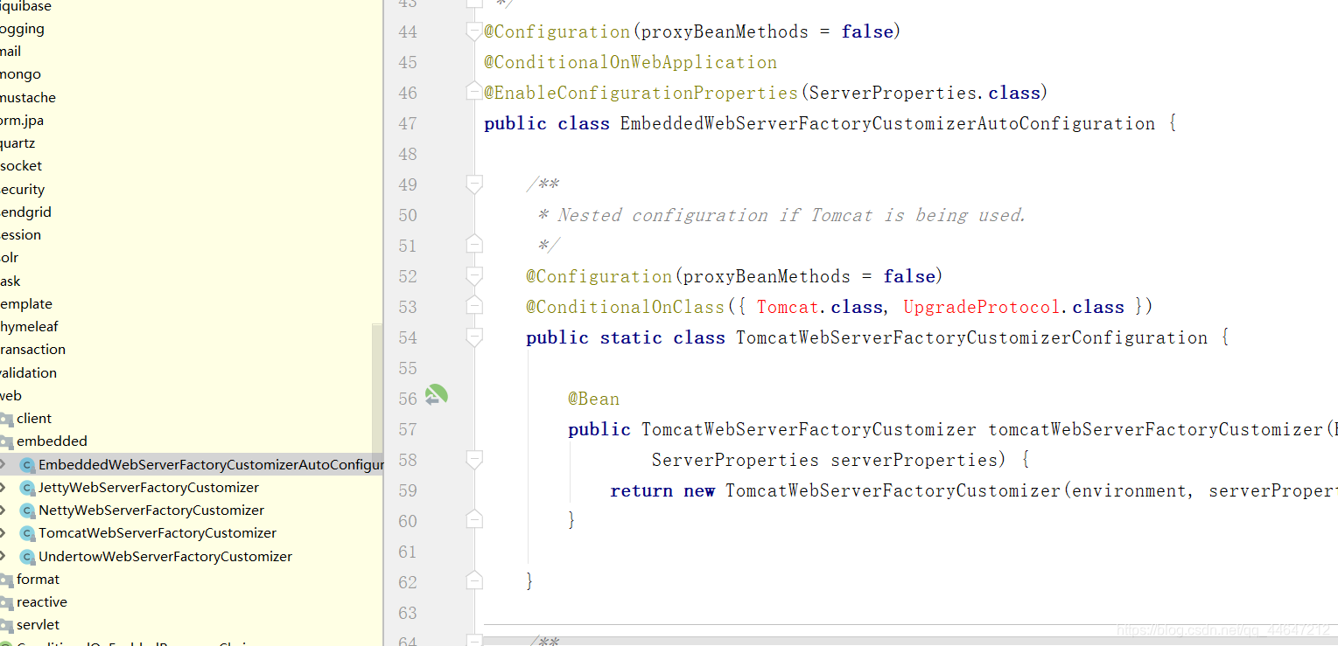The image size is (1338, 646).
Task: Select the web package in the tree
Action: pos(11,396)
